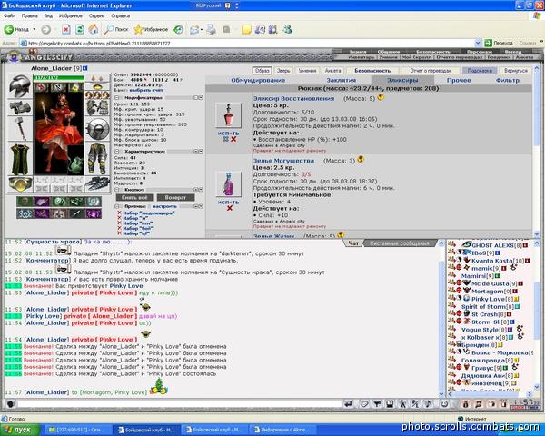Viewport: 545px width, 436px height.
Task: Open the Избранное browser menu
Action: click(71, 15)
